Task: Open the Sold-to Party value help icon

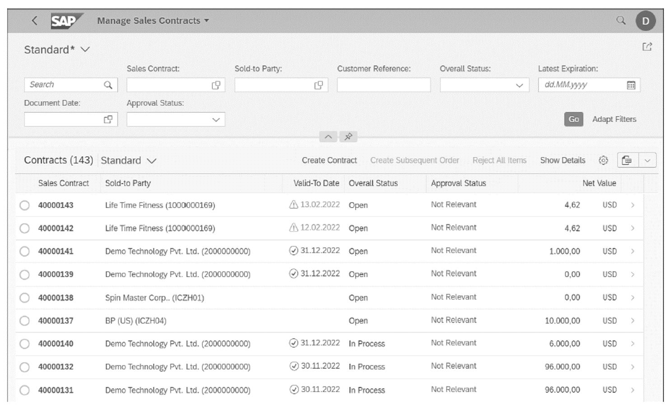Action: (x=319, y=84)
